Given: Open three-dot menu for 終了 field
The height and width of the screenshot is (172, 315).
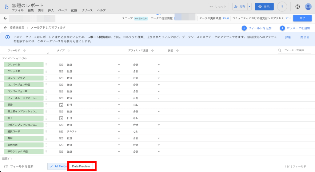Looking at the screenshot, I should 46,118.
